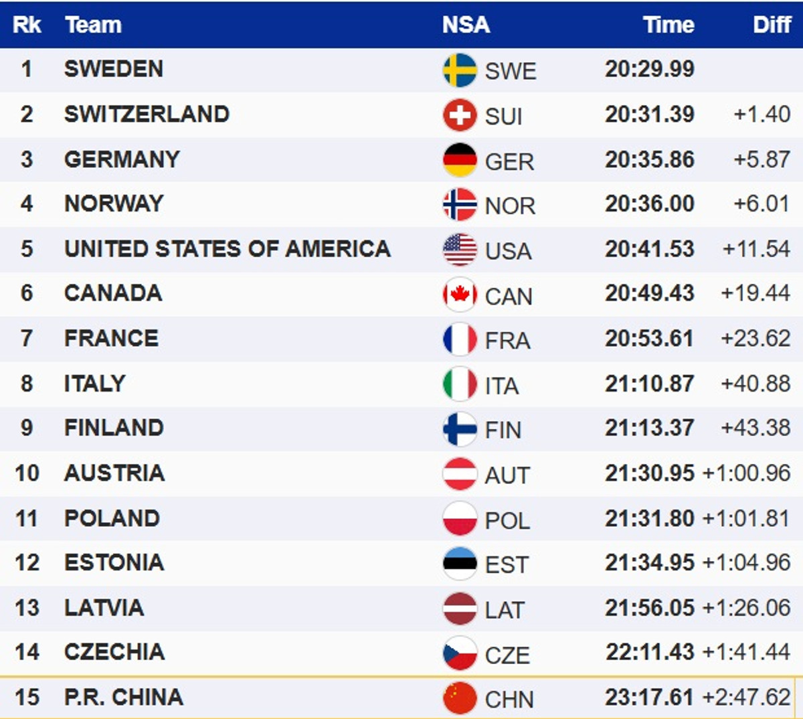Click Italy's time 21:10.87
The width and height of the screenshot is (803, 719).
649,384
